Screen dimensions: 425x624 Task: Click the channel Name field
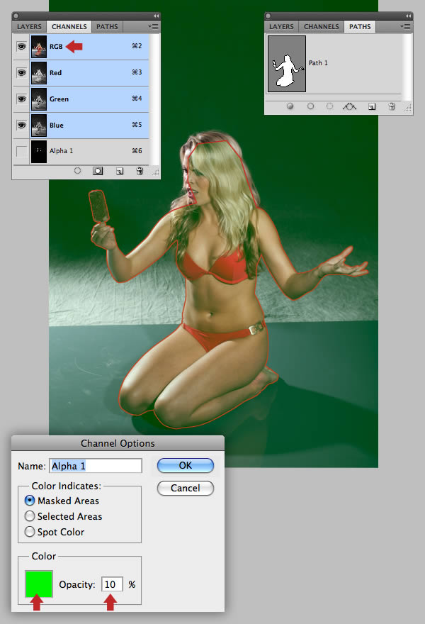click(x=96, y=466)
